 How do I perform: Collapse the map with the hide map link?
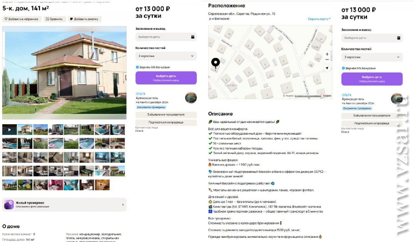coord(319,19)
